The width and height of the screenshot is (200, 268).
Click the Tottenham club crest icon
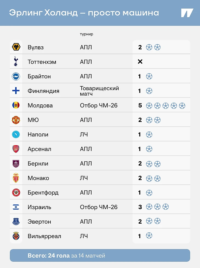click(16, 62)
